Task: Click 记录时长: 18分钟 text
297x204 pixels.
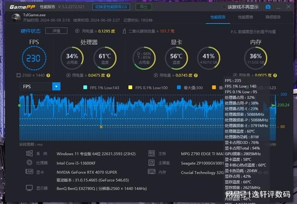Action: coord(138,20)
